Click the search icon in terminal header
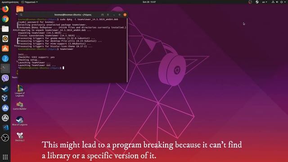The width and height of the screenshot is (288, 162). [x=21, y=15]
